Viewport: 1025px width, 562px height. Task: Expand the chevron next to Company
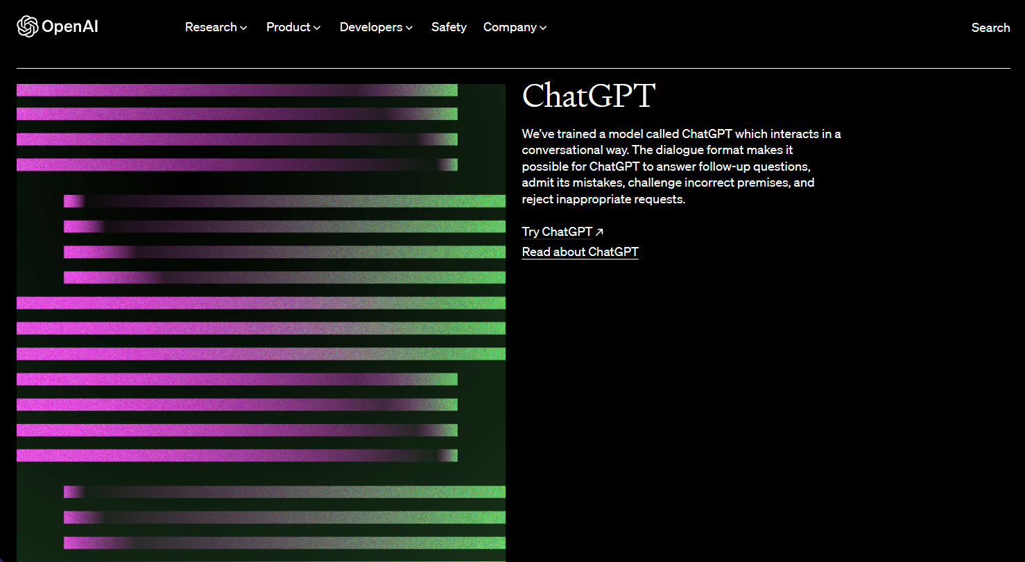click(x=543, y=28)
